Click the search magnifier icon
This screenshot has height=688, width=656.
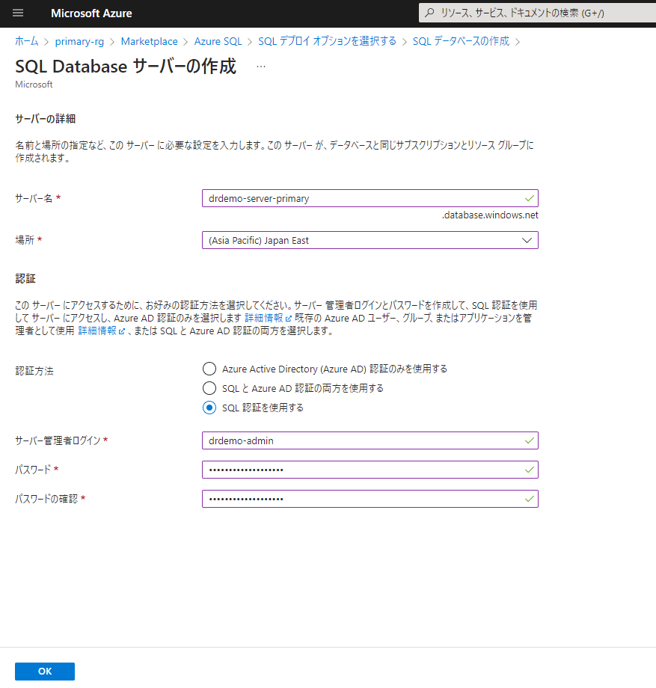(429, 13)
